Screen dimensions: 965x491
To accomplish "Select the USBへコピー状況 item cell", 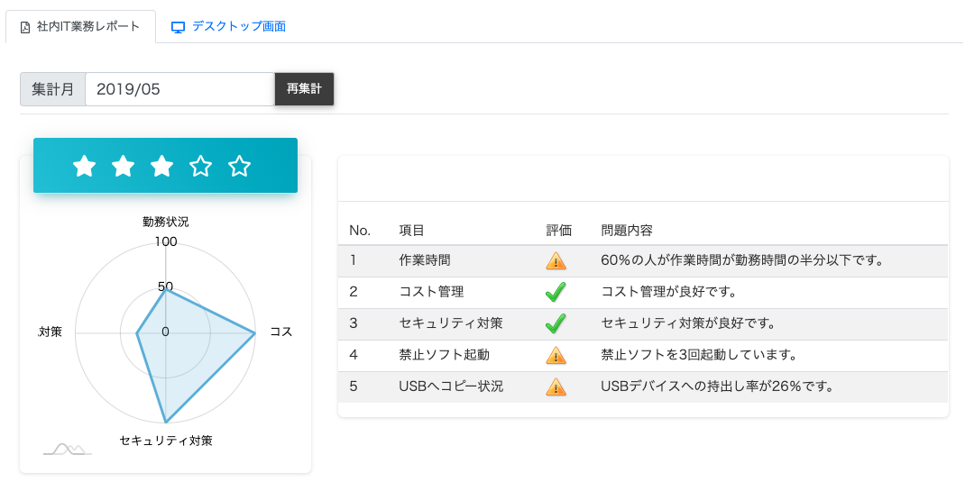I will pos(451,386).
